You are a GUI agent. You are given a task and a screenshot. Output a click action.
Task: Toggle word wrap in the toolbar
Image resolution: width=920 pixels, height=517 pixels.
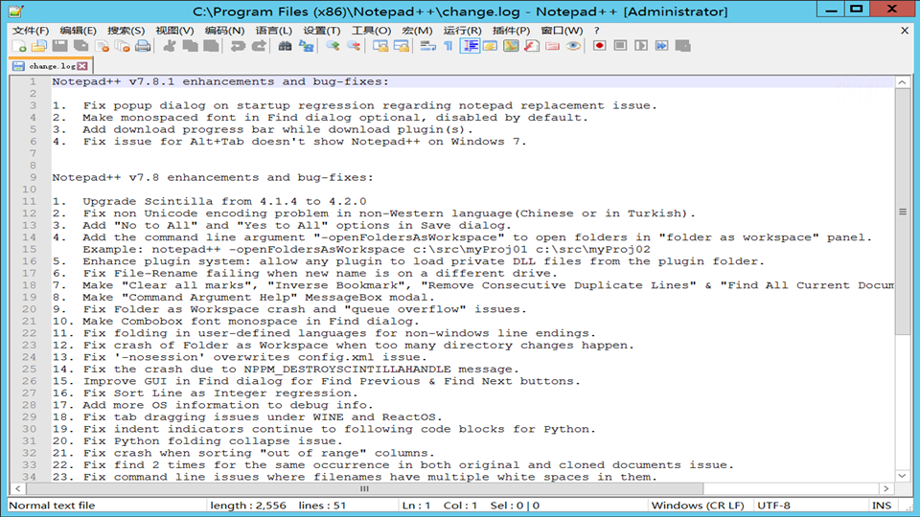(427, 46)
